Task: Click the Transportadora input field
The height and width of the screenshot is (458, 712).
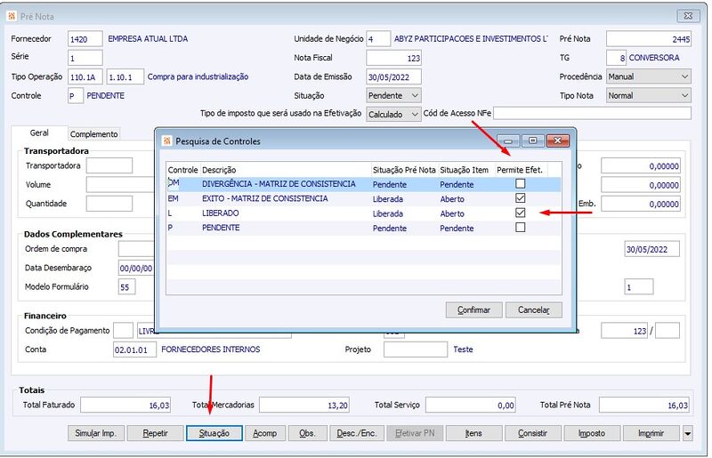Action: point(109,165)
